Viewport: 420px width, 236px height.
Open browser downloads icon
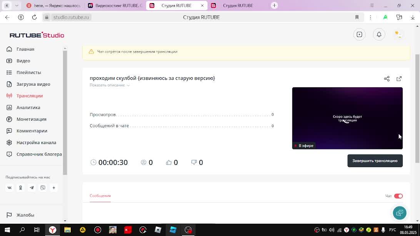coord(412,17)
